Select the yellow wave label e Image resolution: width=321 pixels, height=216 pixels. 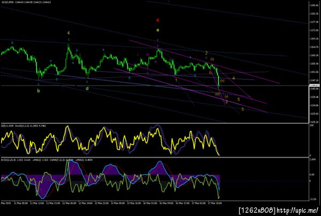tap(158, 30)
